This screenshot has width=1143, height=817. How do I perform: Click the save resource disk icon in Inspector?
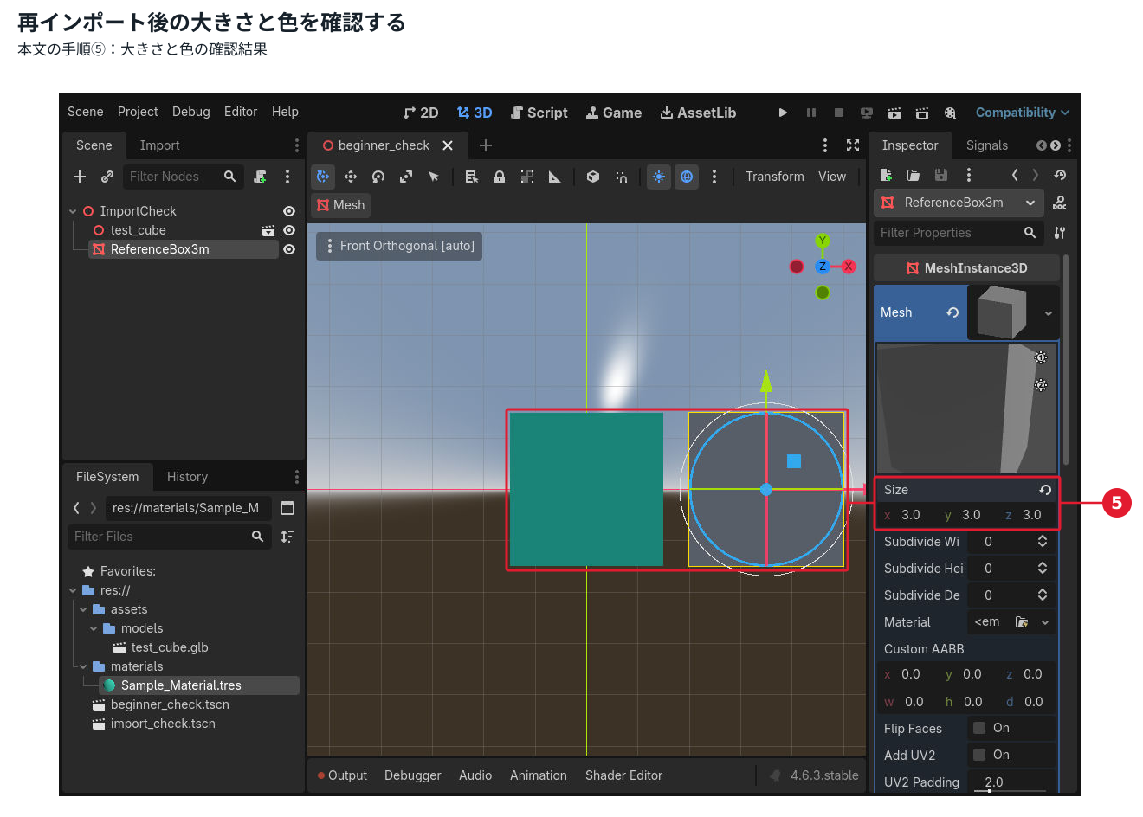tap(941, 175)
